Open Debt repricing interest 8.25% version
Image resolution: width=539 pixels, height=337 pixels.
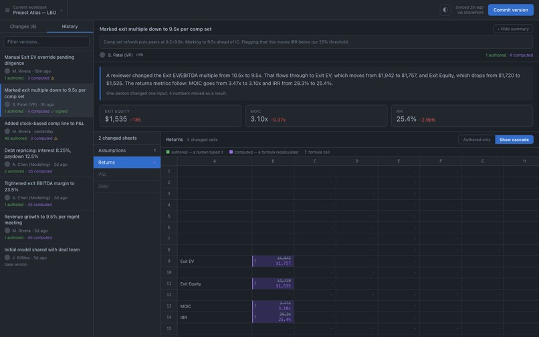[x=46, y=160]
